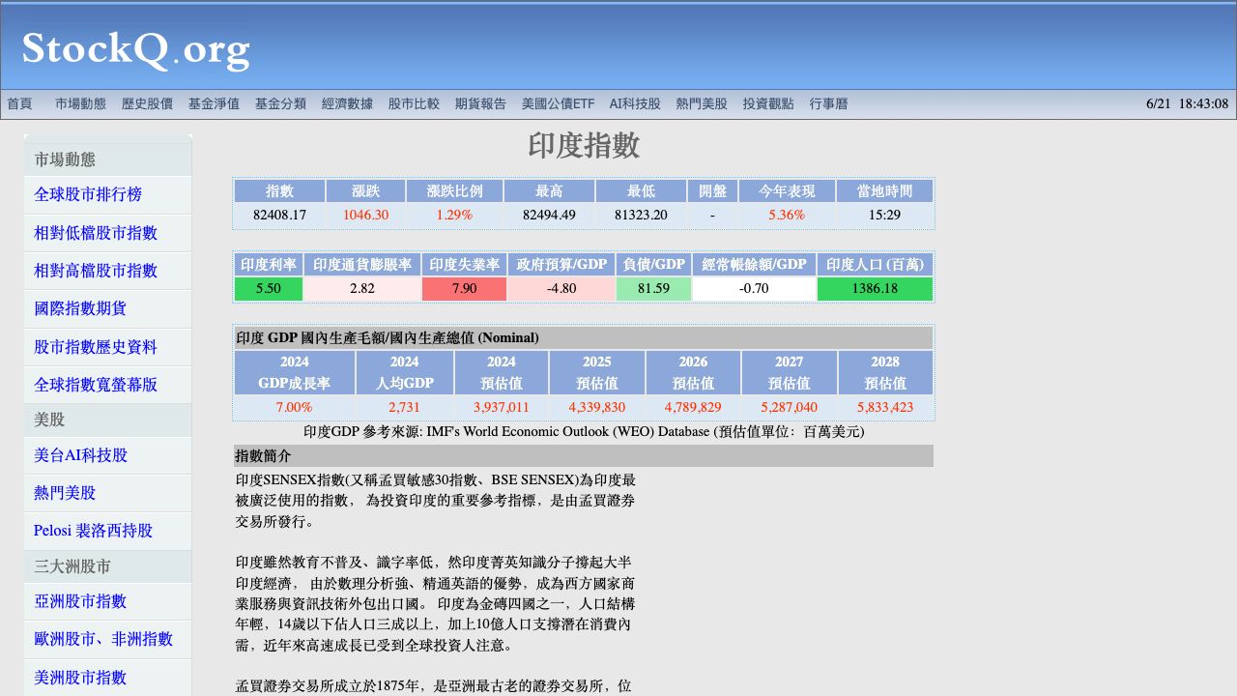Viewport: 1237px width, 696px height.
Task: Open the 美台AI科技股 sidebar link
Action: pos(80,455)
